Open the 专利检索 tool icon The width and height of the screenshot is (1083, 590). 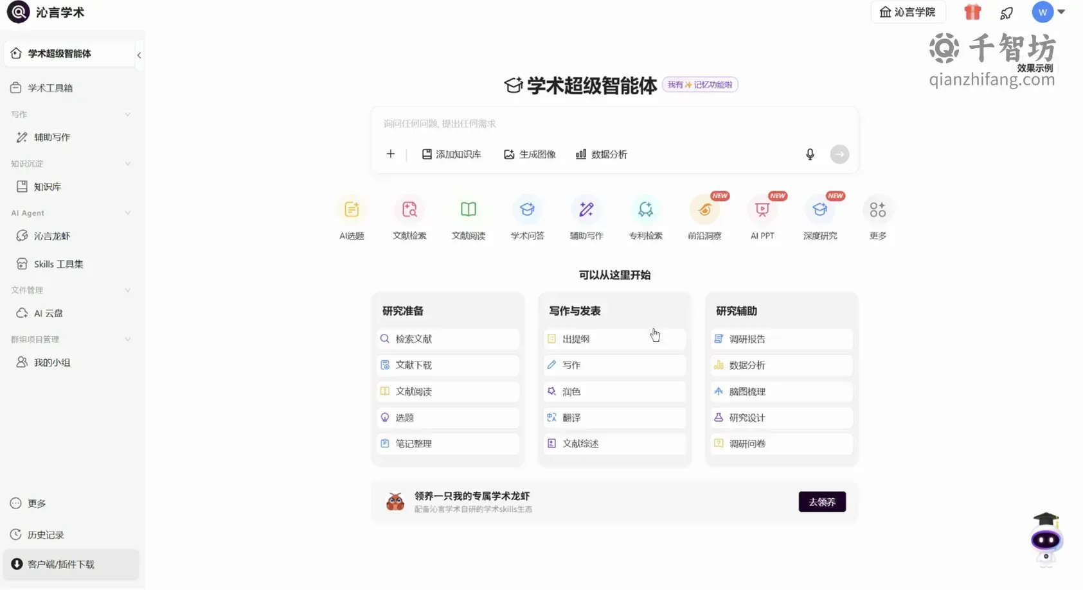pos(645,210)
